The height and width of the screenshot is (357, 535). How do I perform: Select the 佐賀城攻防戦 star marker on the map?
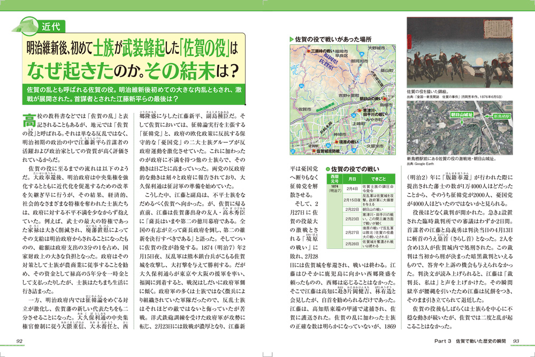pyautogui.click(x=313, y=150)
